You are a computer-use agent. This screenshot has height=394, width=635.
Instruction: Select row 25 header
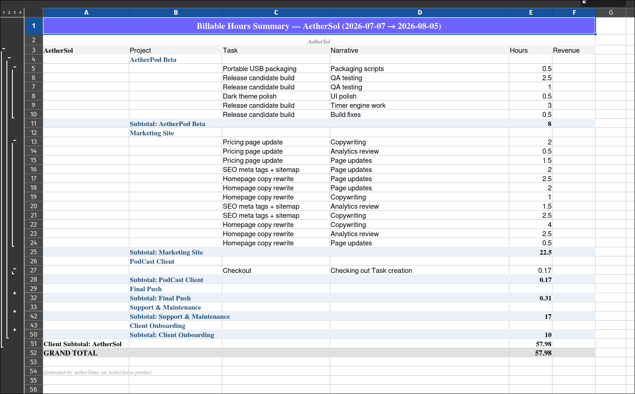pyautogui.click(x=33, y=252)
